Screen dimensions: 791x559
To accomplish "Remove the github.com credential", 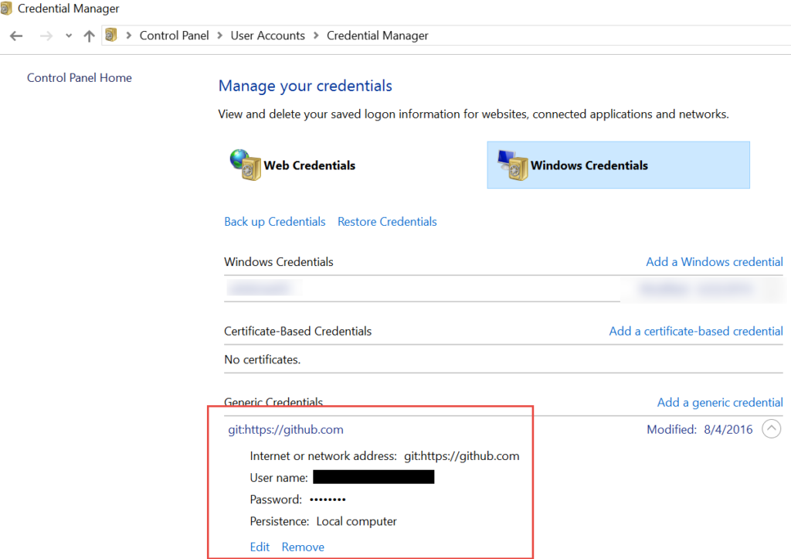I will tap(303, 547).
